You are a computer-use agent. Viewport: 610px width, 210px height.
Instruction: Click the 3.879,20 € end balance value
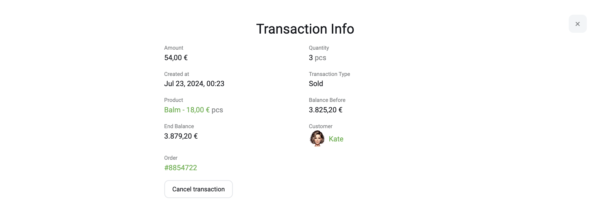(181, 136)
